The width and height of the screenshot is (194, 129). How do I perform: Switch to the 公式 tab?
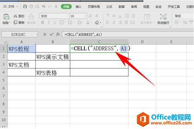109,7
